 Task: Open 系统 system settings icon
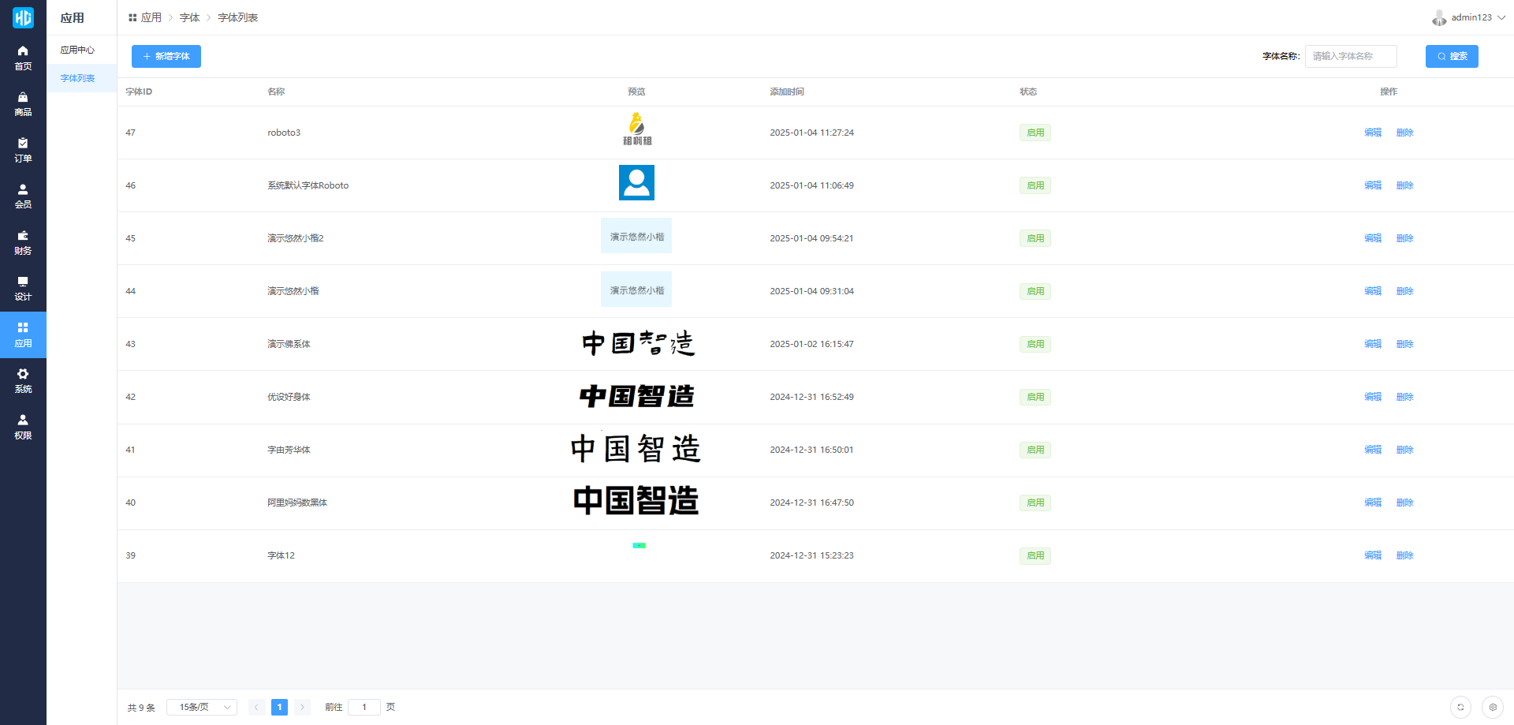[23, 380]
